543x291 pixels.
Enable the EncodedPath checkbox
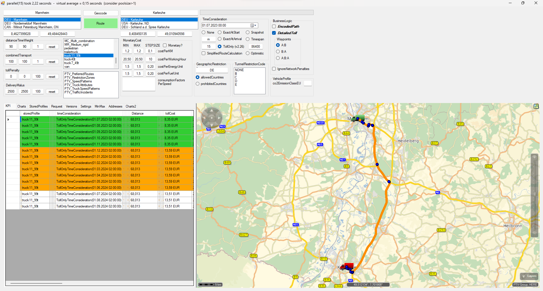pos(274,27)
